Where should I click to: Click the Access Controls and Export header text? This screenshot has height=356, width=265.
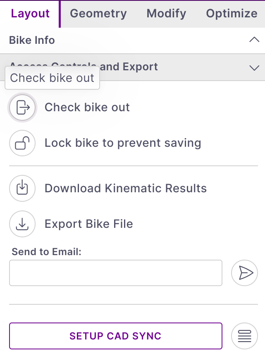pos(128,67)
